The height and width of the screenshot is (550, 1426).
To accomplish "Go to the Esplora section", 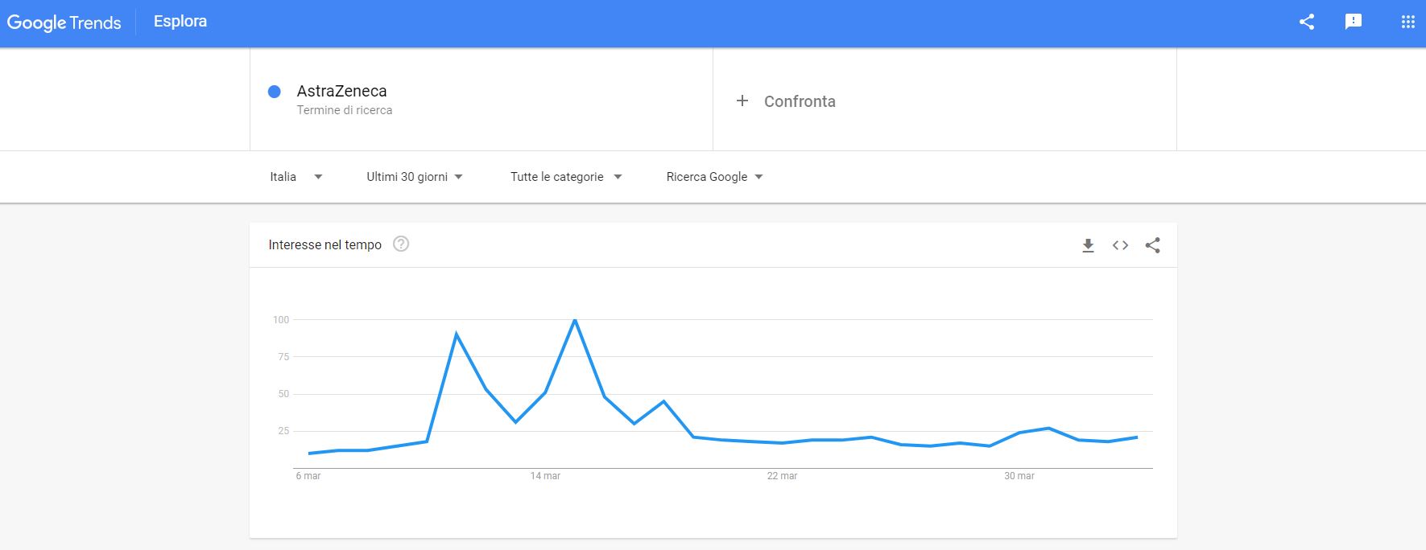I will 180,22.
